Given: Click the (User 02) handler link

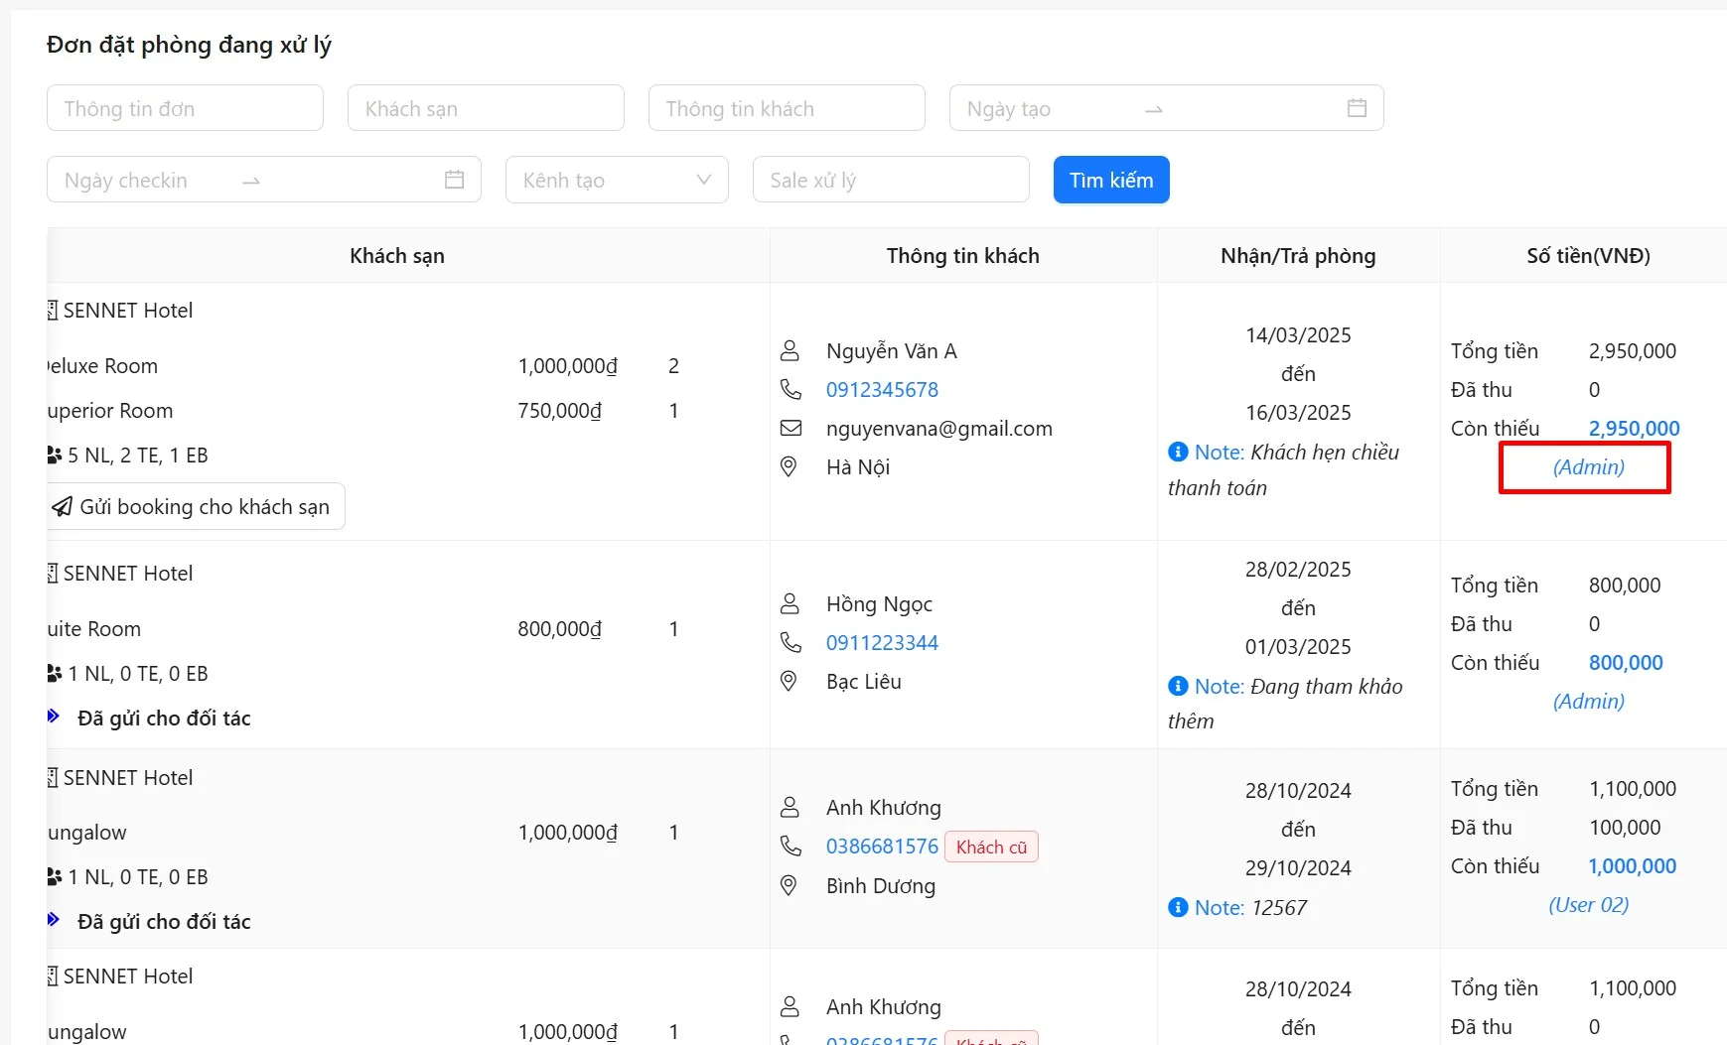Looking at the screenshot, I should point(1588,904).
